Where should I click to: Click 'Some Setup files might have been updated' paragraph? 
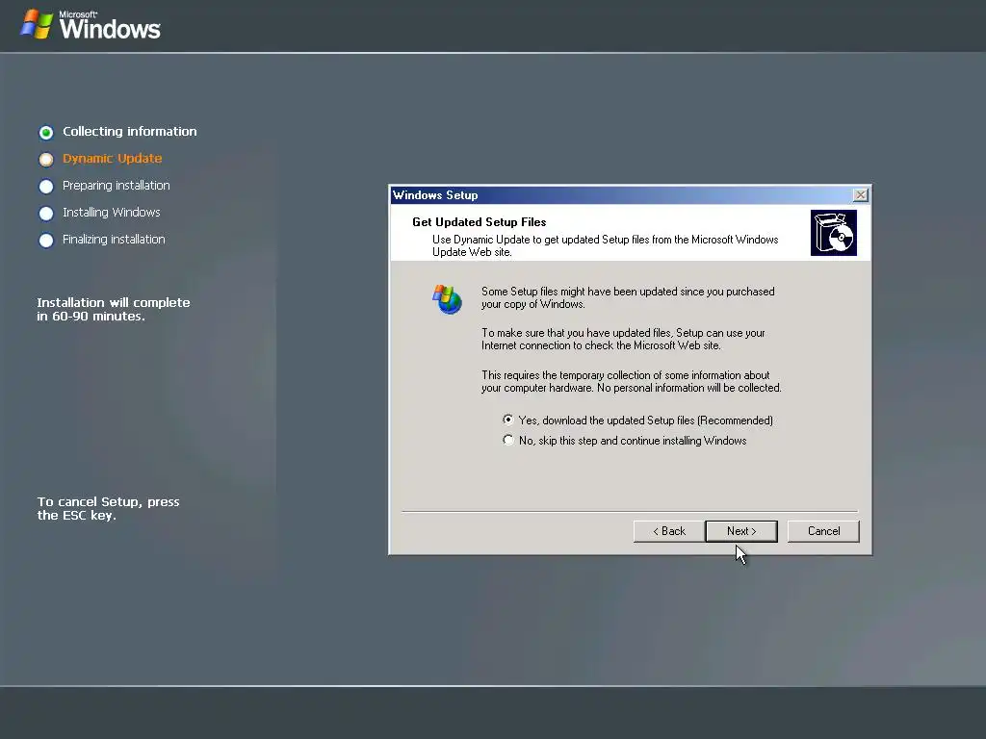coord(628,298)
